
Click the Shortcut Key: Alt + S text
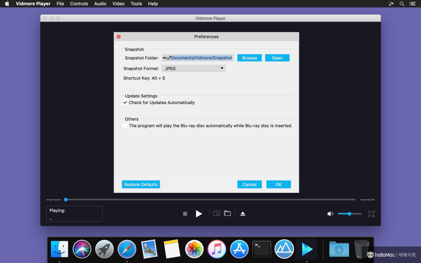(144, 78)
